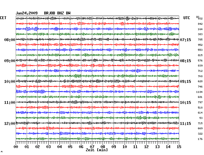Click the DC value '669'
The image size is (204, 155).
(200, 128)
